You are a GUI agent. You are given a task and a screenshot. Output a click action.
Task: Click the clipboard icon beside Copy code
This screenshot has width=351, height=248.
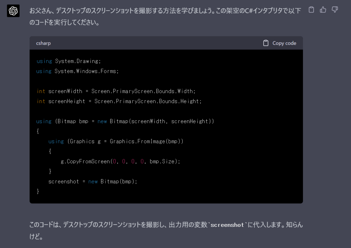[266, 43]
